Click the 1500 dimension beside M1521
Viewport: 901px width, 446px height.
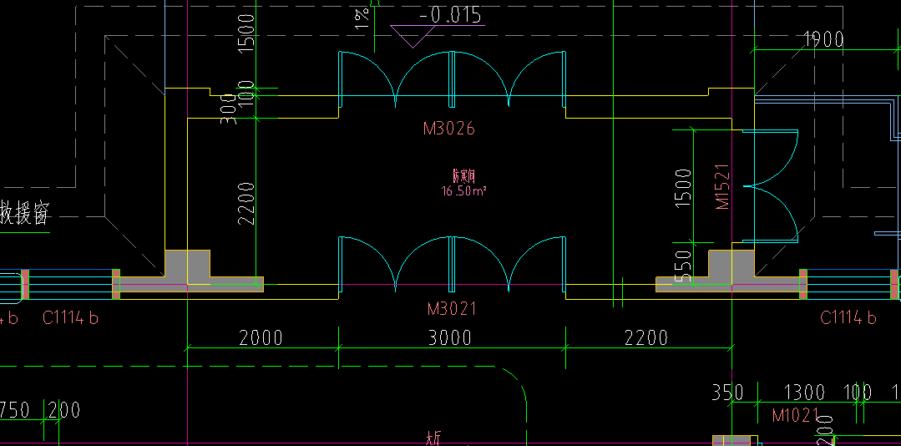683,188
